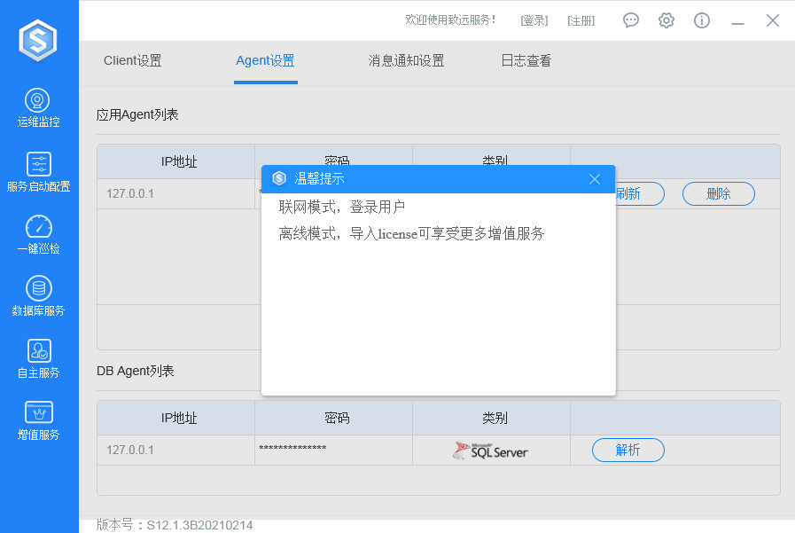Click 刷新 button in 应用Agent row

coord(640,193)
